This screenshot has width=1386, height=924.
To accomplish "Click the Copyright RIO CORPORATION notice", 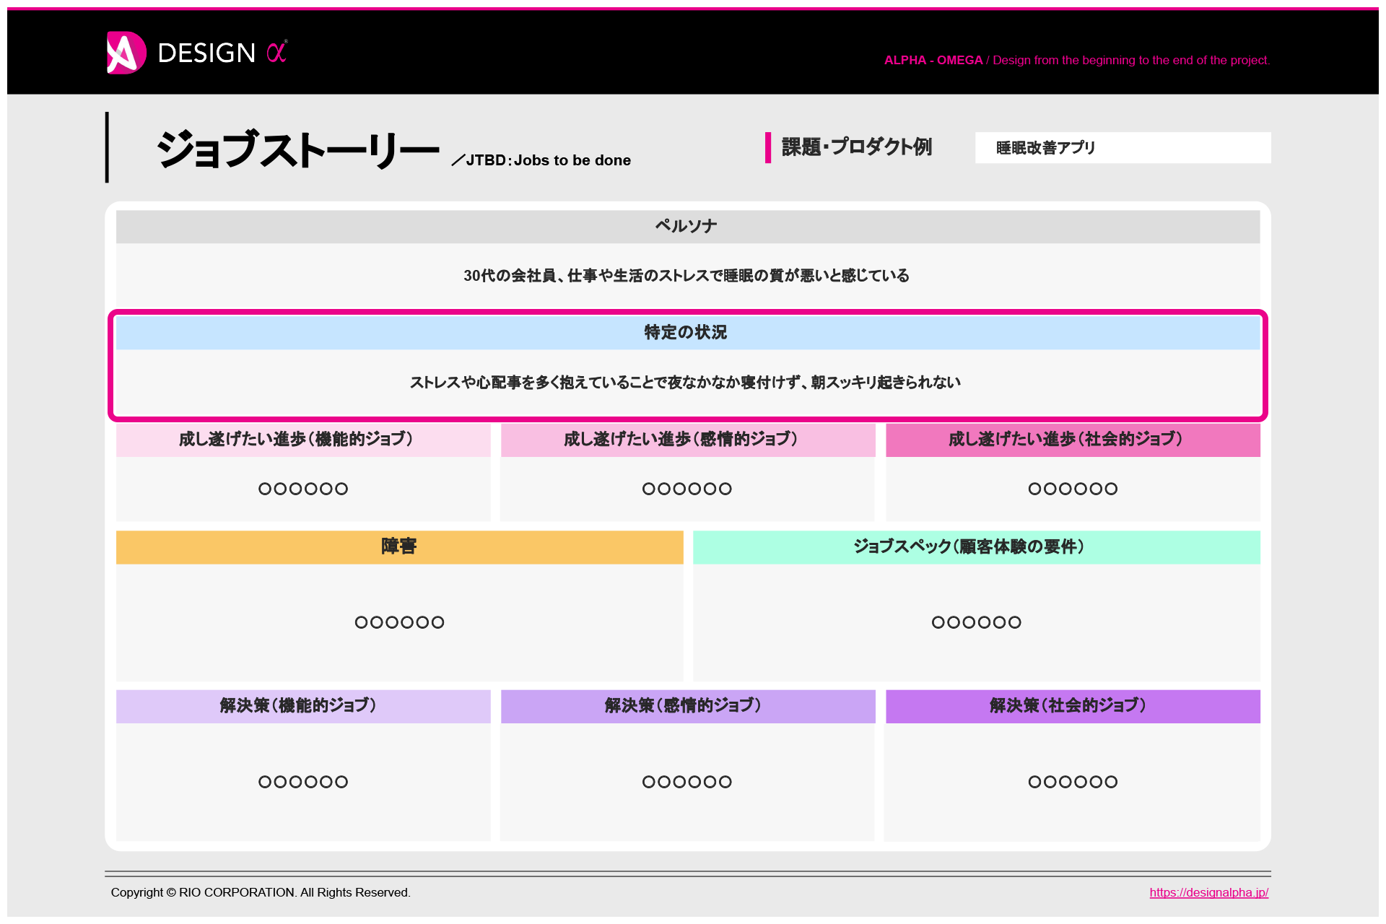I will [261, 892].
